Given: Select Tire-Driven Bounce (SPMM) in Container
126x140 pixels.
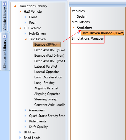Looking at the screenshot, I should [x=103, y=33].
